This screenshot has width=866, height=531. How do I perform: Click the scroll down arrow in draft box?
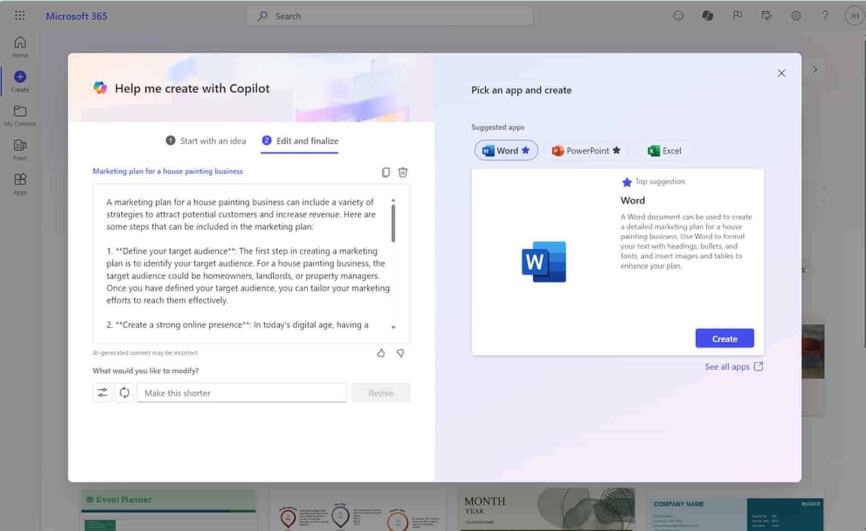(393, 327)
